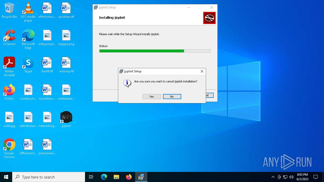Open Firefox desktop shortcut
The height and width of the screenshot is (182, 324).
tap(9, 92)
